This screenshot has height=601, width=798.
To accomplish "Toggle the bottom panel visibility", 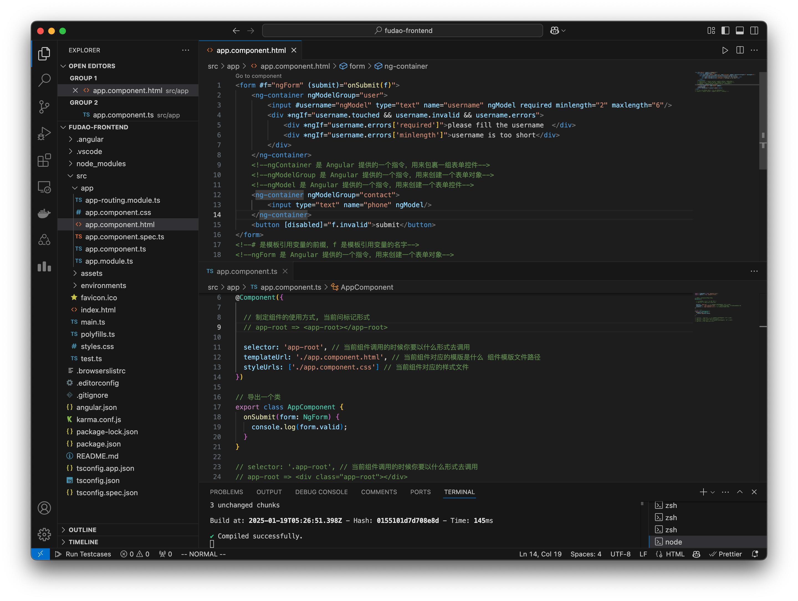I will click(740, 31).
